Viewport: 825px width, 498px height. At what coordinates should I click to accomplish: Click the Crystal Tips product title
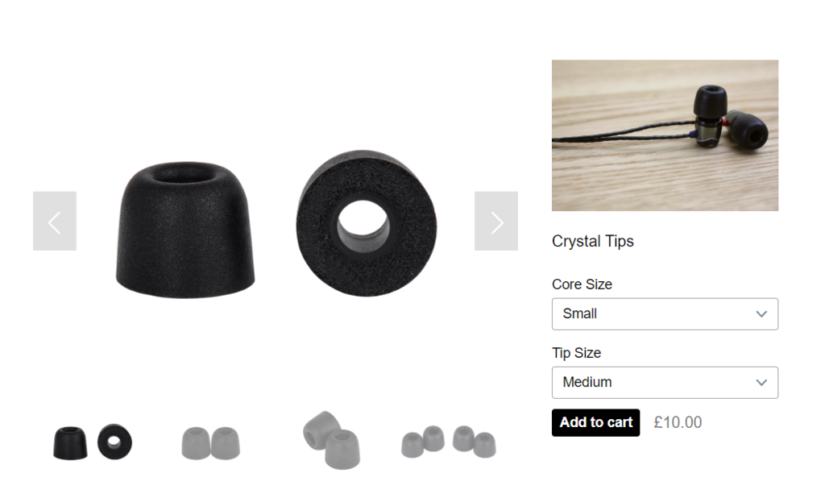pyautogui.click(x=592, y=241)
